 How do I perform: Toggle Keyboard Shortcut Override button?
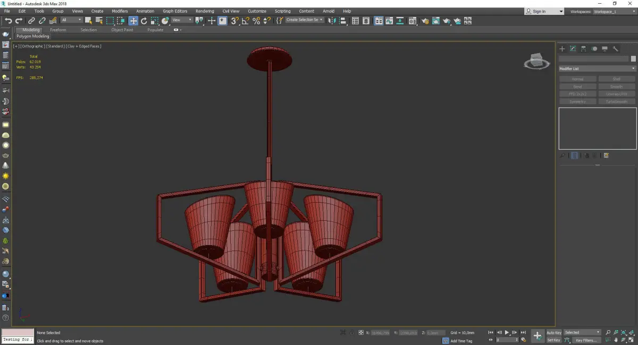223,21
